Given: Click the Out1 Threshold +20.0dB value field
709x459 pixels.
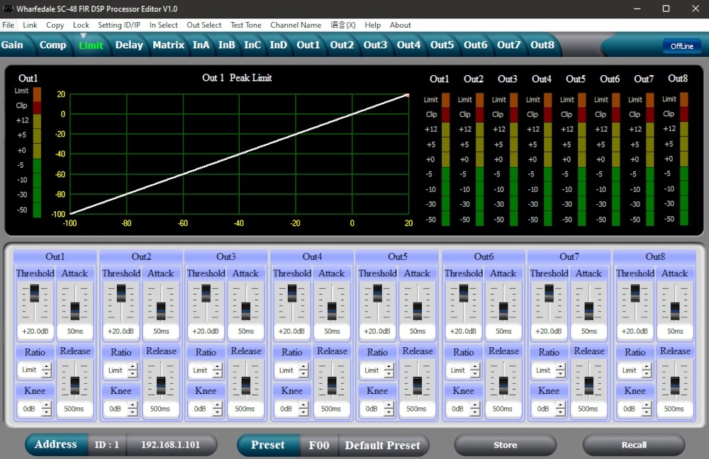Looking at the screenshot, I should 35,331.
